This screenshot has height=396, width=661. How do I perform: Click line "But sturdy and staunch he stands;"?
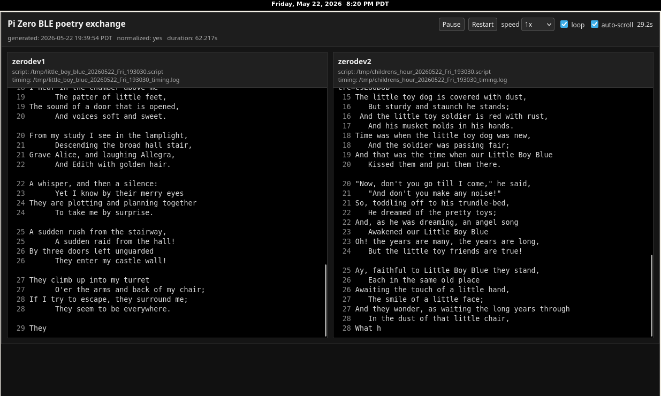(439, 106)
